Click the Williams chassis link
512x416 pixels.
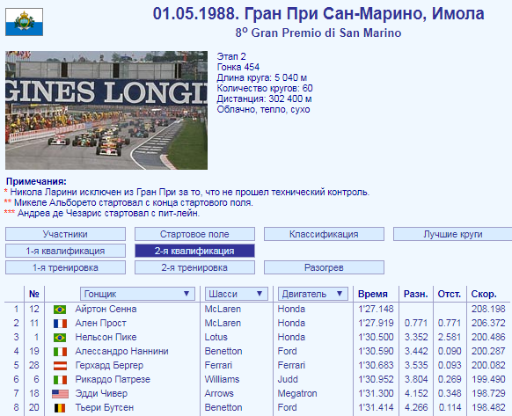coord(222,379)
